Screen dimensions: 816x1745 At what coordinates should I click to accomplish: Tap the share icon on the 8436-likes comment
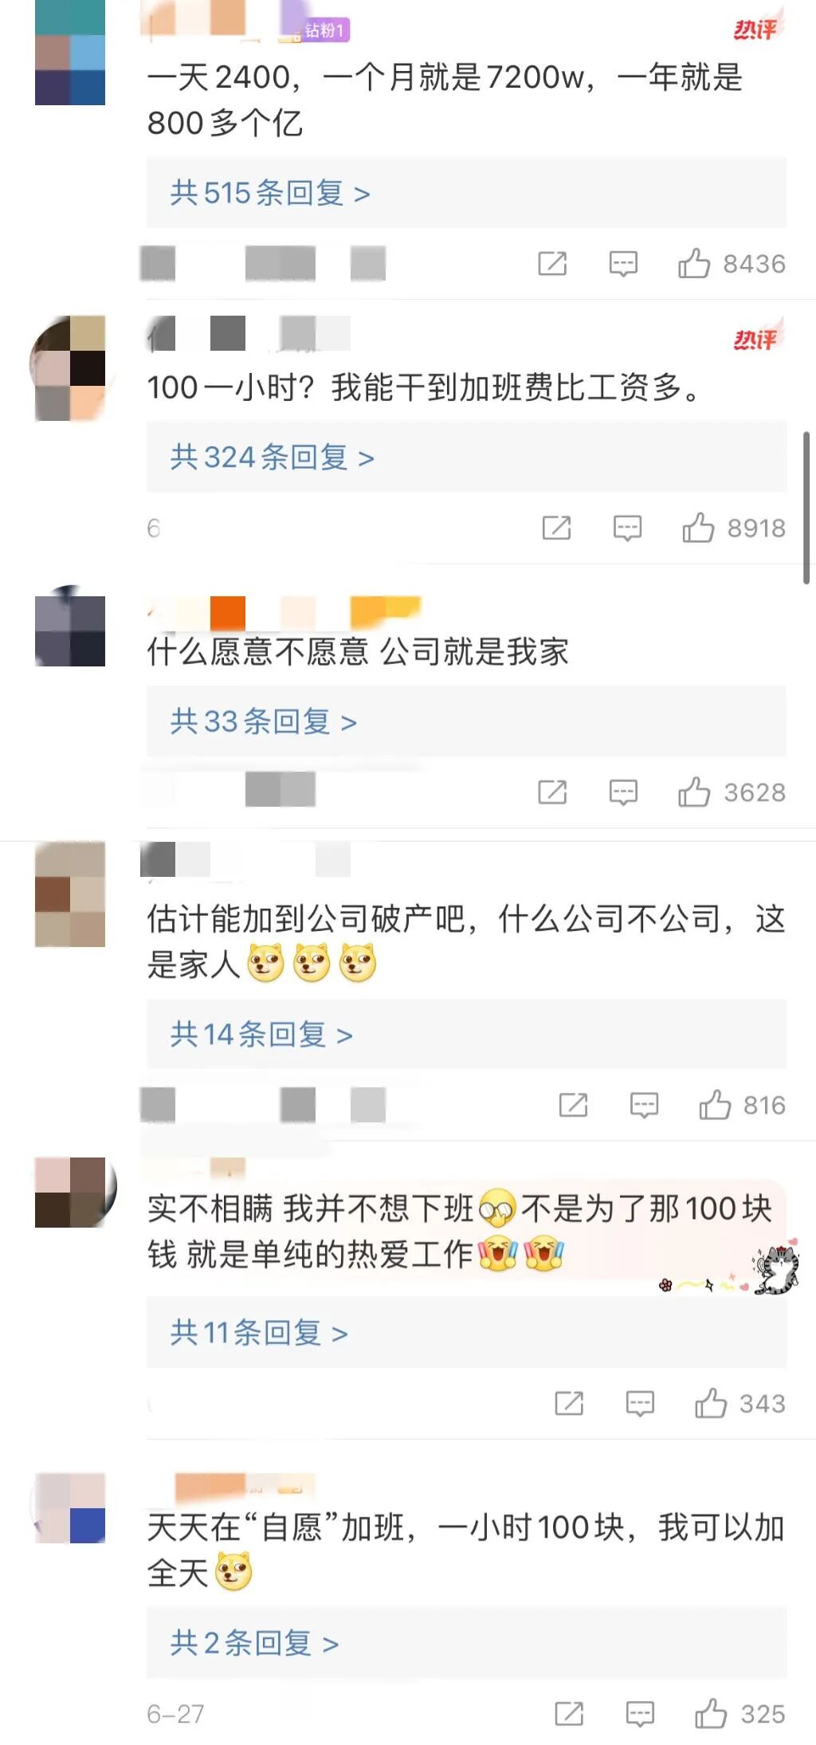point(552,263)
